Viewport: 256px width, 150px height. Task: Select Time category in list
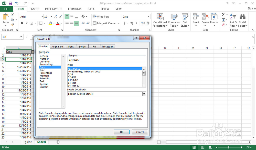tap(42, 70)
